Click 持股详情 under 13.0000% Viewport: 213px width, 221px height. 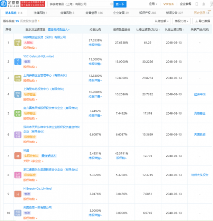(95, 64)
